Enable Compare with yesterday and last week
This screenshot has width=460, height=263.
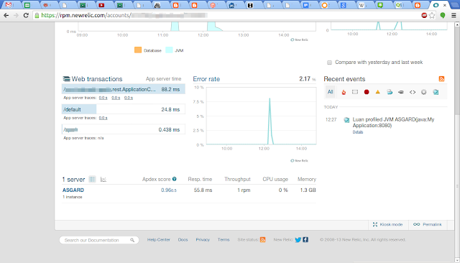(x=329, y=63)
